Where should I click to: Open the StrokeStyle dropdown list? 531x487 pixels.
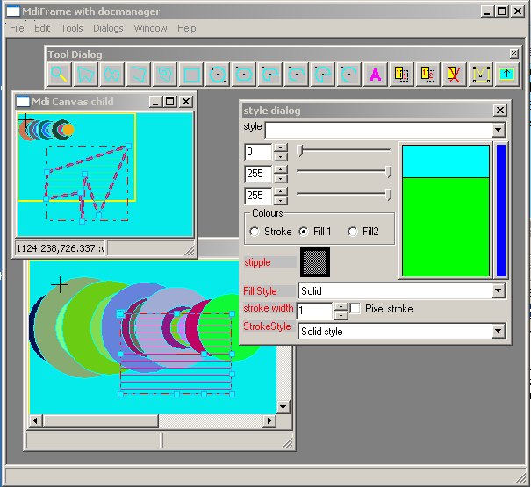coord(499,331)
